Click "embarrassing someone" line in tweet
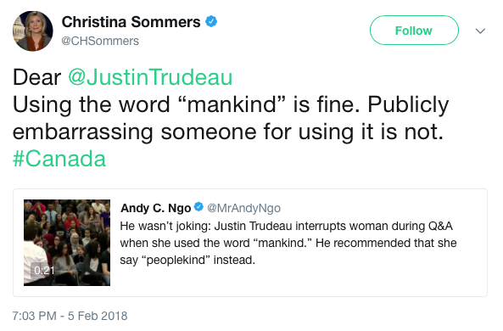The height and width of the screenshot is (331, 503). (x=228, y=132)
